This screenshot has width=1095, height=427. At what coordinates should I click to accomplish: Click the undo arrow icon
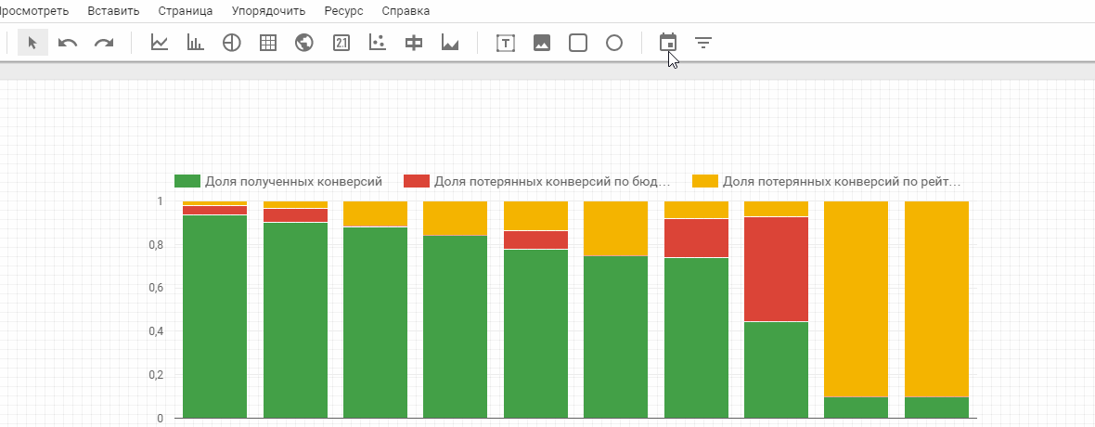pyautogui.click(x=67, y=44)
